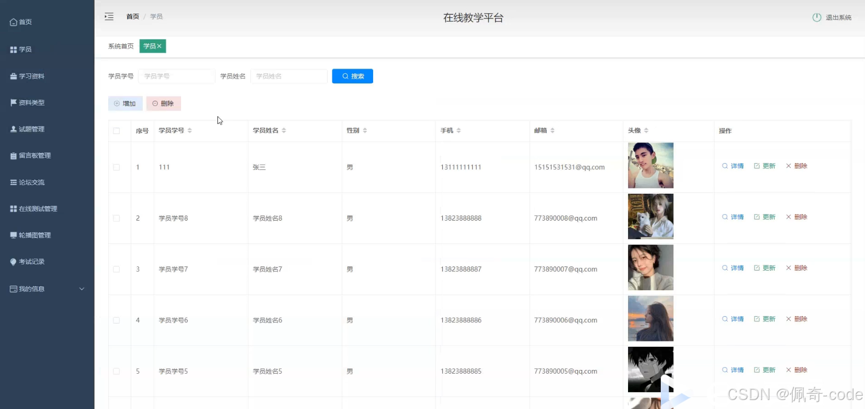Sort by 学员姓名 column sort arrows

[284, 130]
